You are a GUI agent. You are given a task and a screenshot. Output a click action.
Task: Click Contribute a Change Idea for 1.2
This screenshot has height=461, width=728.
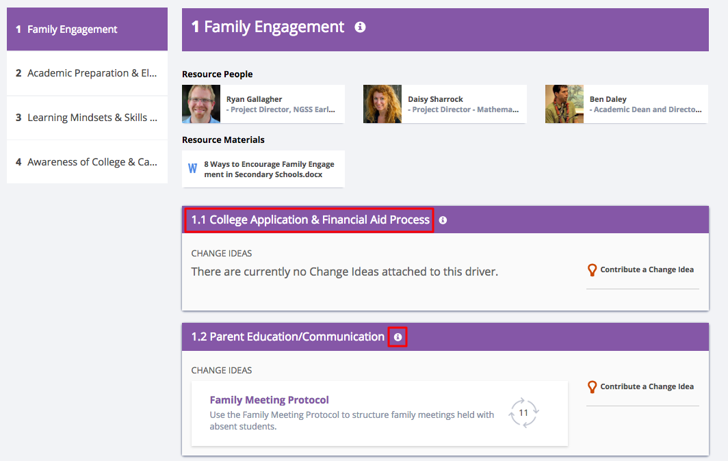coord(647,386)
